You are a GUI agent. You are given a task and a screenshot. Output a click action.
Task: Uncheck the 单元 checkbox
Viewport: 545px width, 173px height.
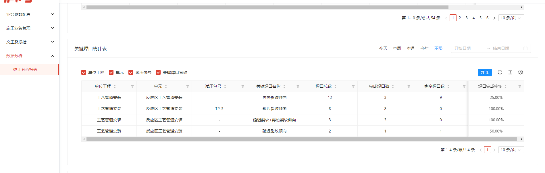pyautogui.click(x=111, y=72)
